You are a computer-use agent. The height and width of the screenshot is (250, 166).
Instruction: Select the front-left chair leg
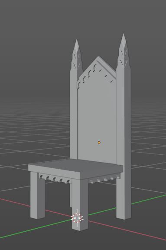[38, 195]
